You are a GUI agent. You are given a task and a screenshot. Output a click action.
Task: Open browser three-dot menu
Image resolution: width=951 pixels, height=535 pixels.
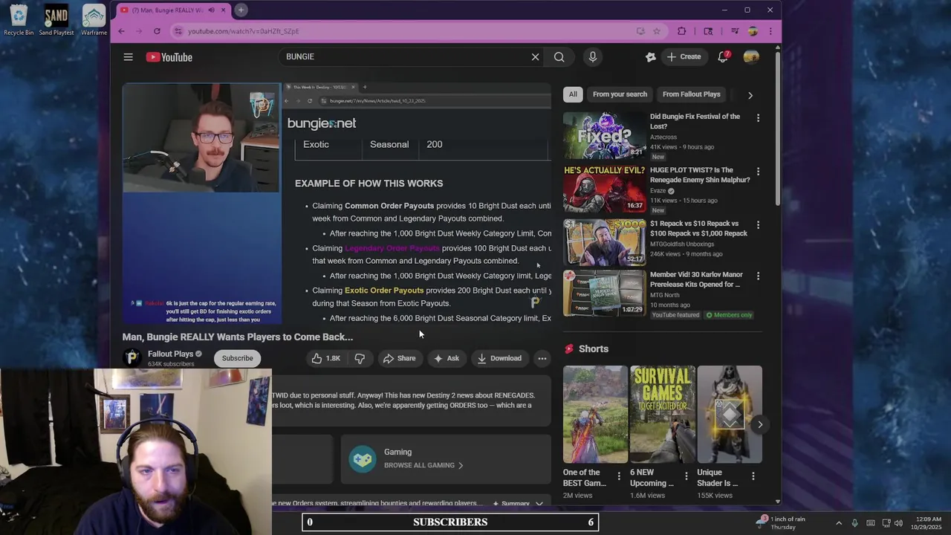click(770, 31)
